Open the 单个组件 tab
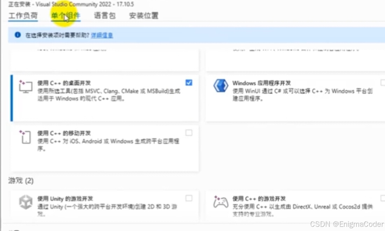 pos(65,16)
